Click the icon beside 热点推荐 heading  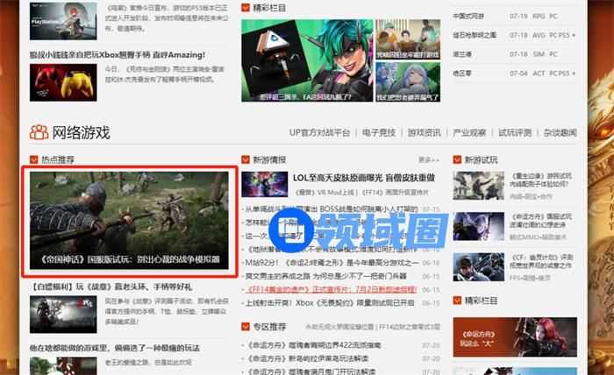(x=34, y=160)
